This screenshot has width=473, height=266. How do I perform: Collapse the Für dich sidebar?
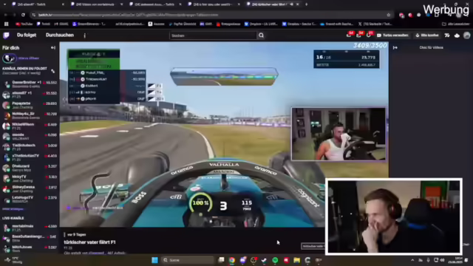click(x=53, y=47)
